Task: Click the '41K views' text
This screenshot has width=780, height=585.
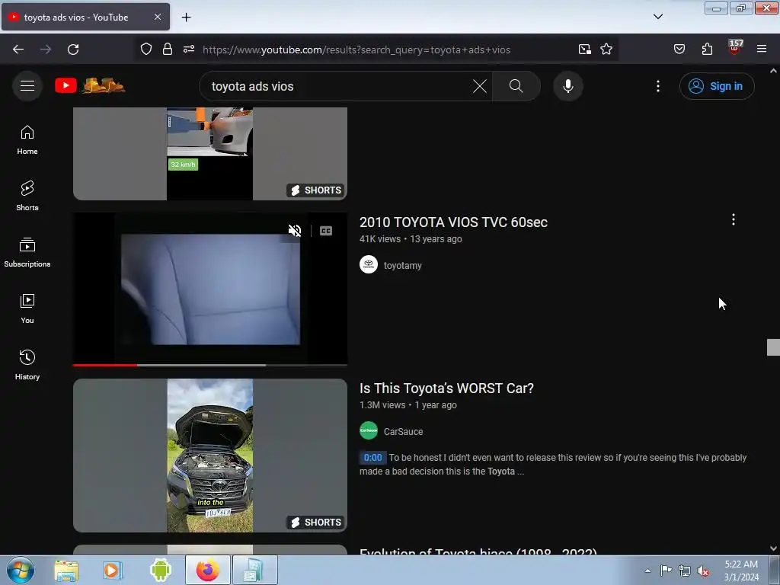Action: (x=380, y=239)
